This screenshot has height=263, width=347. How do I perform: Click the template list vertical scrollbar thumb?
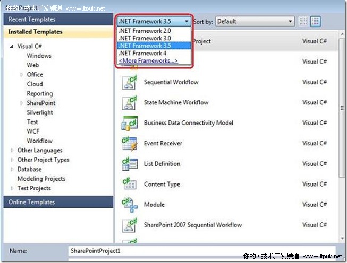pos(342,108)
